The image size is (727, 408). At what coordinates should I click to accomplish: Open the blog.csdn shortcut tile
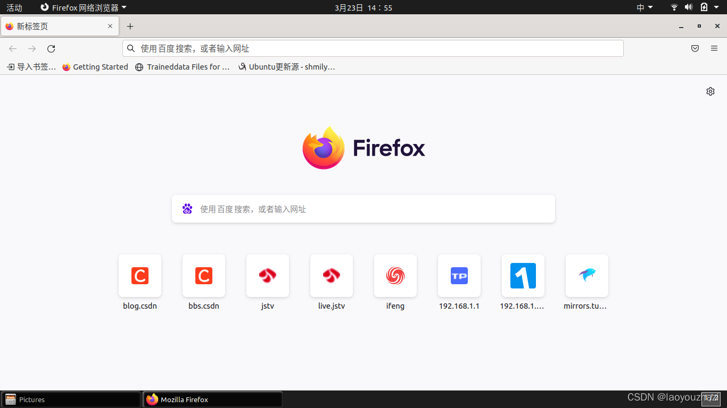coord(140,276)
